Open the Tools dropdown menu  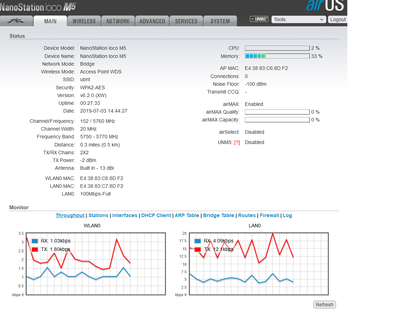(299, 19)
